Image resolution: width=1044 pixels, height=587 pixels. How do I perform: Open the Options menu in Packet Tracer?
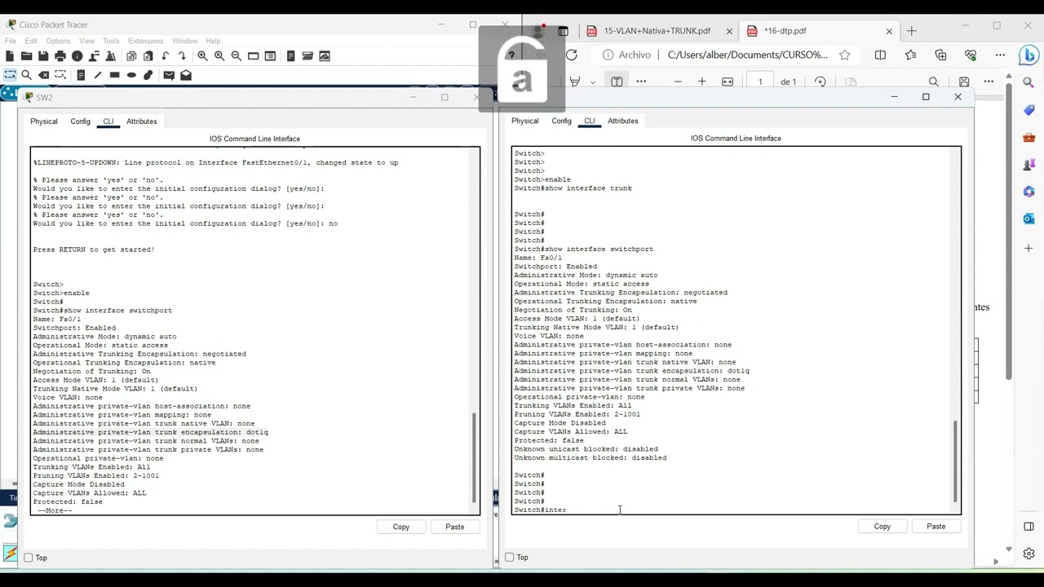(58, 41)
